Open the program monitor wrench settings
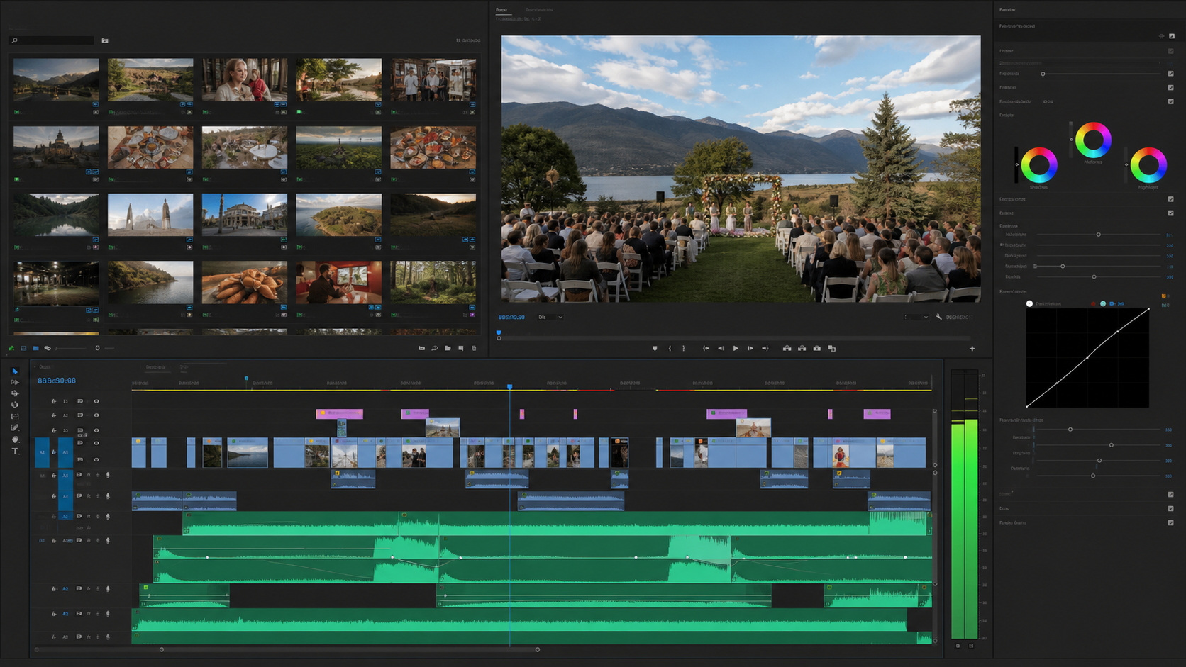The image size is (1186, 667). (x=938, y=317)
